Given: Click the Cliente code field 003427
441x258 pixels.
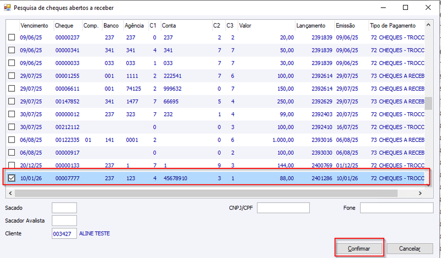Looking at the screenshot, I should 64,234.
